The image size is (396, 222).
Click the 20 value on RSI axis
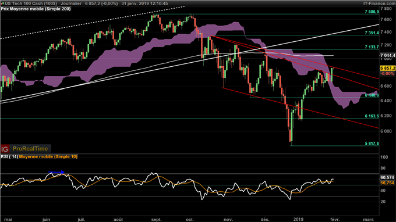click(x=383, y=202)
